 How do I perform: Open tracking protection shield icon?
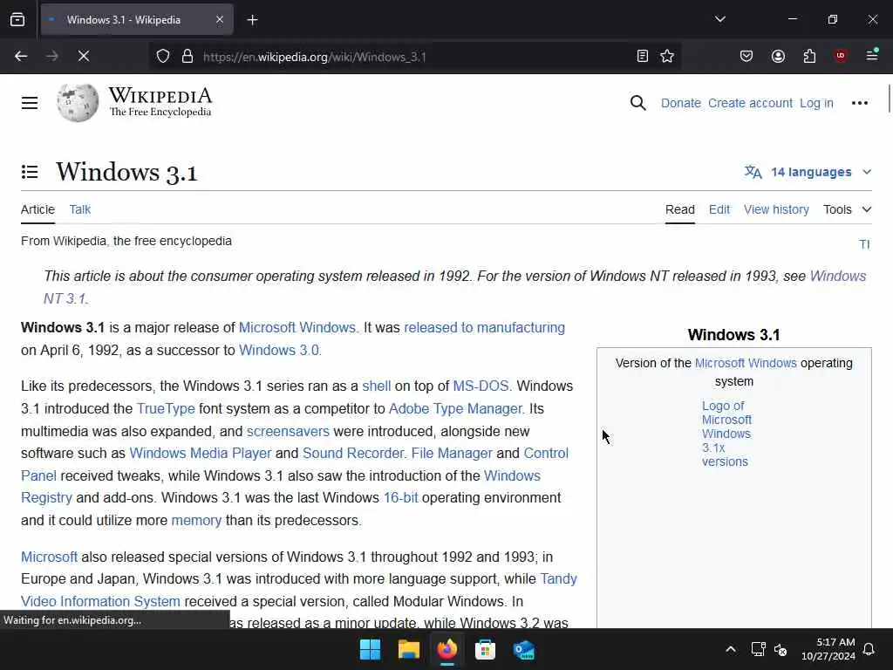pos(163,57)
